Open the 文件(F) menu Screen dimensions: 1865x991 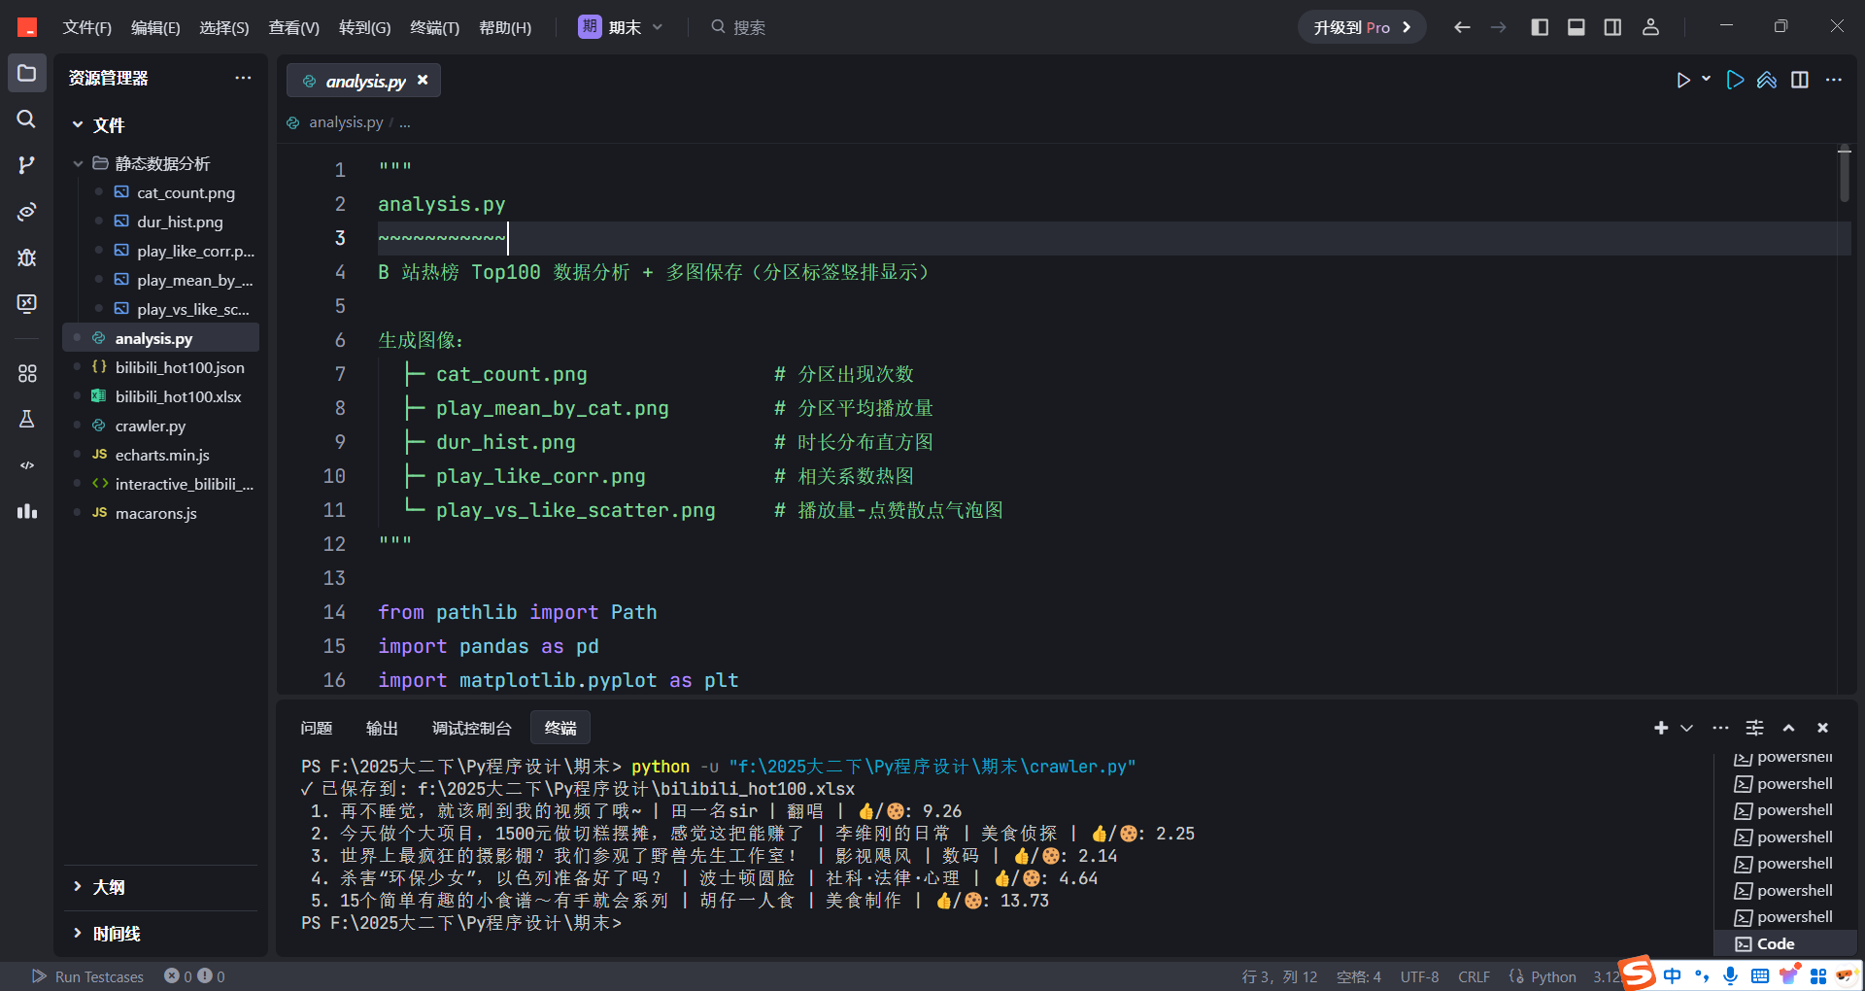pos(87,27)
